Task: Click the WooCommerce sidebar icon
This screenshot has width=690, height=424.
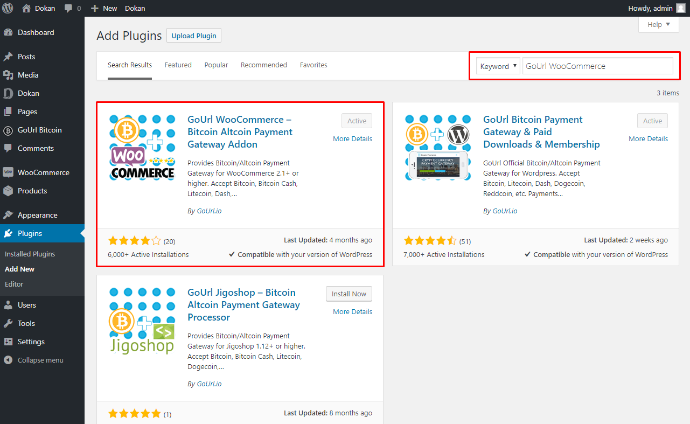Action: [x=8, y=172]
